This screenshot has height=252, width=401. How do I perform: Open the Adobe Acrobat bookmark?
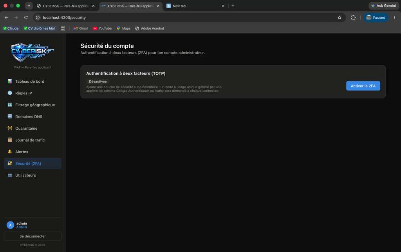pos(150,28)
